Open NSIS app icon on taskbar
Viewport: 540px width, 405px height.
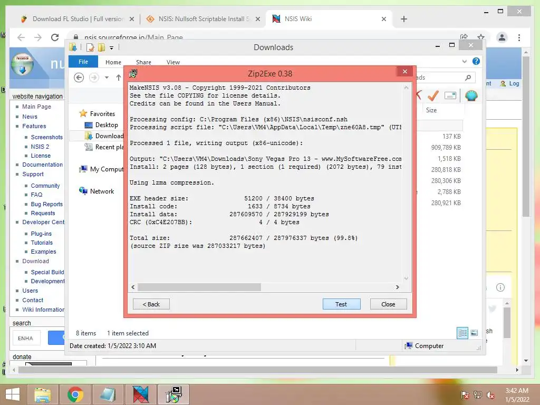click(x=140, y=394)
